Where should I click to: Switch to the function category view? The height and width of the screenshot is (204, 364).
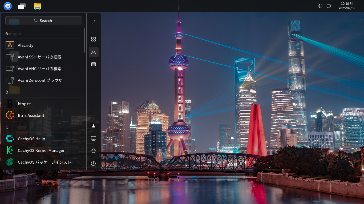pyautogui.click(x=94, y=64)
